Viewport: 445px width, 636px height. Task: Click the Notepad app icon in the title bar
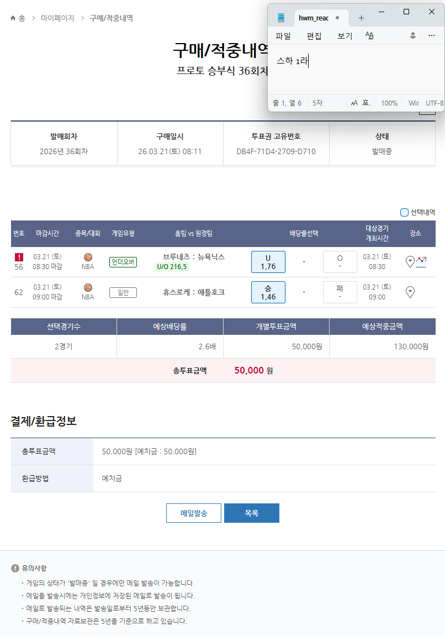pos(281,18)
